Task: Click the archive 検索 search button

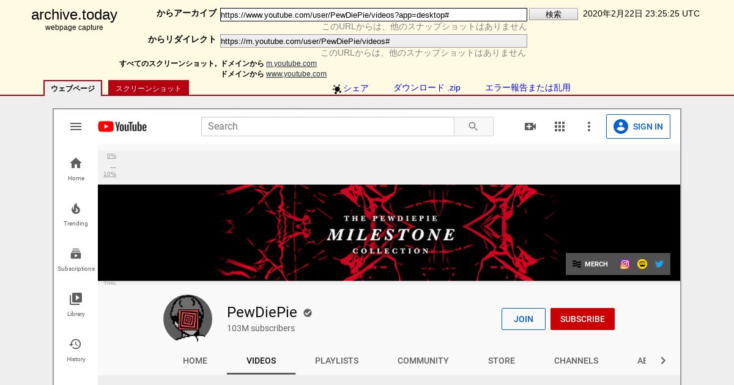Action: coord(553,14)
